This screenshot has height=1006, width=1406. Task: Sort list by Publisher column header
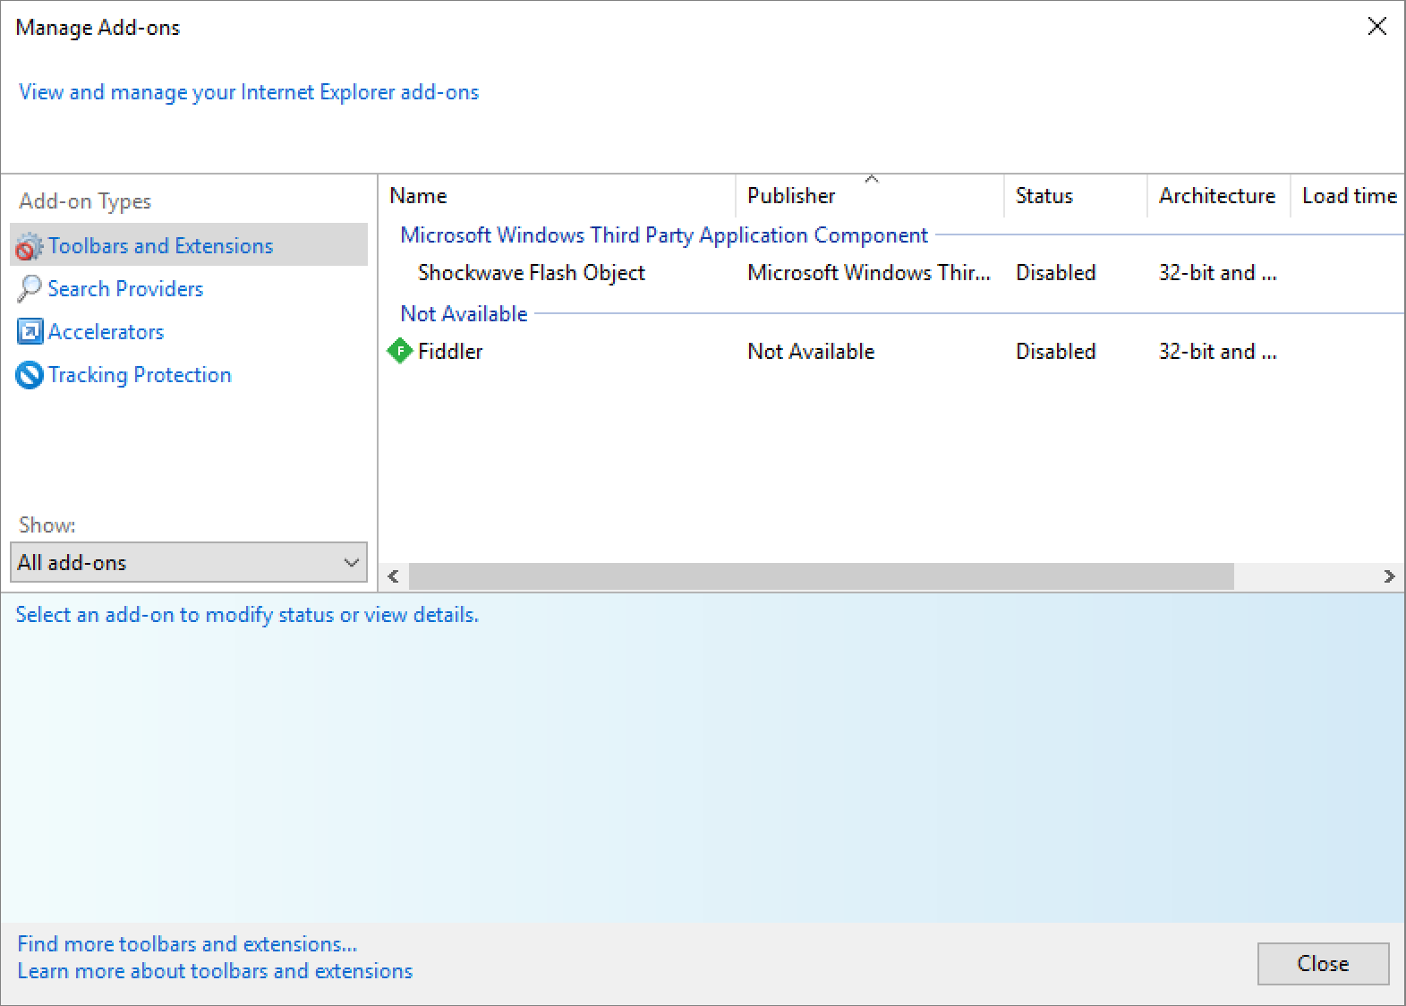(870, 196)
